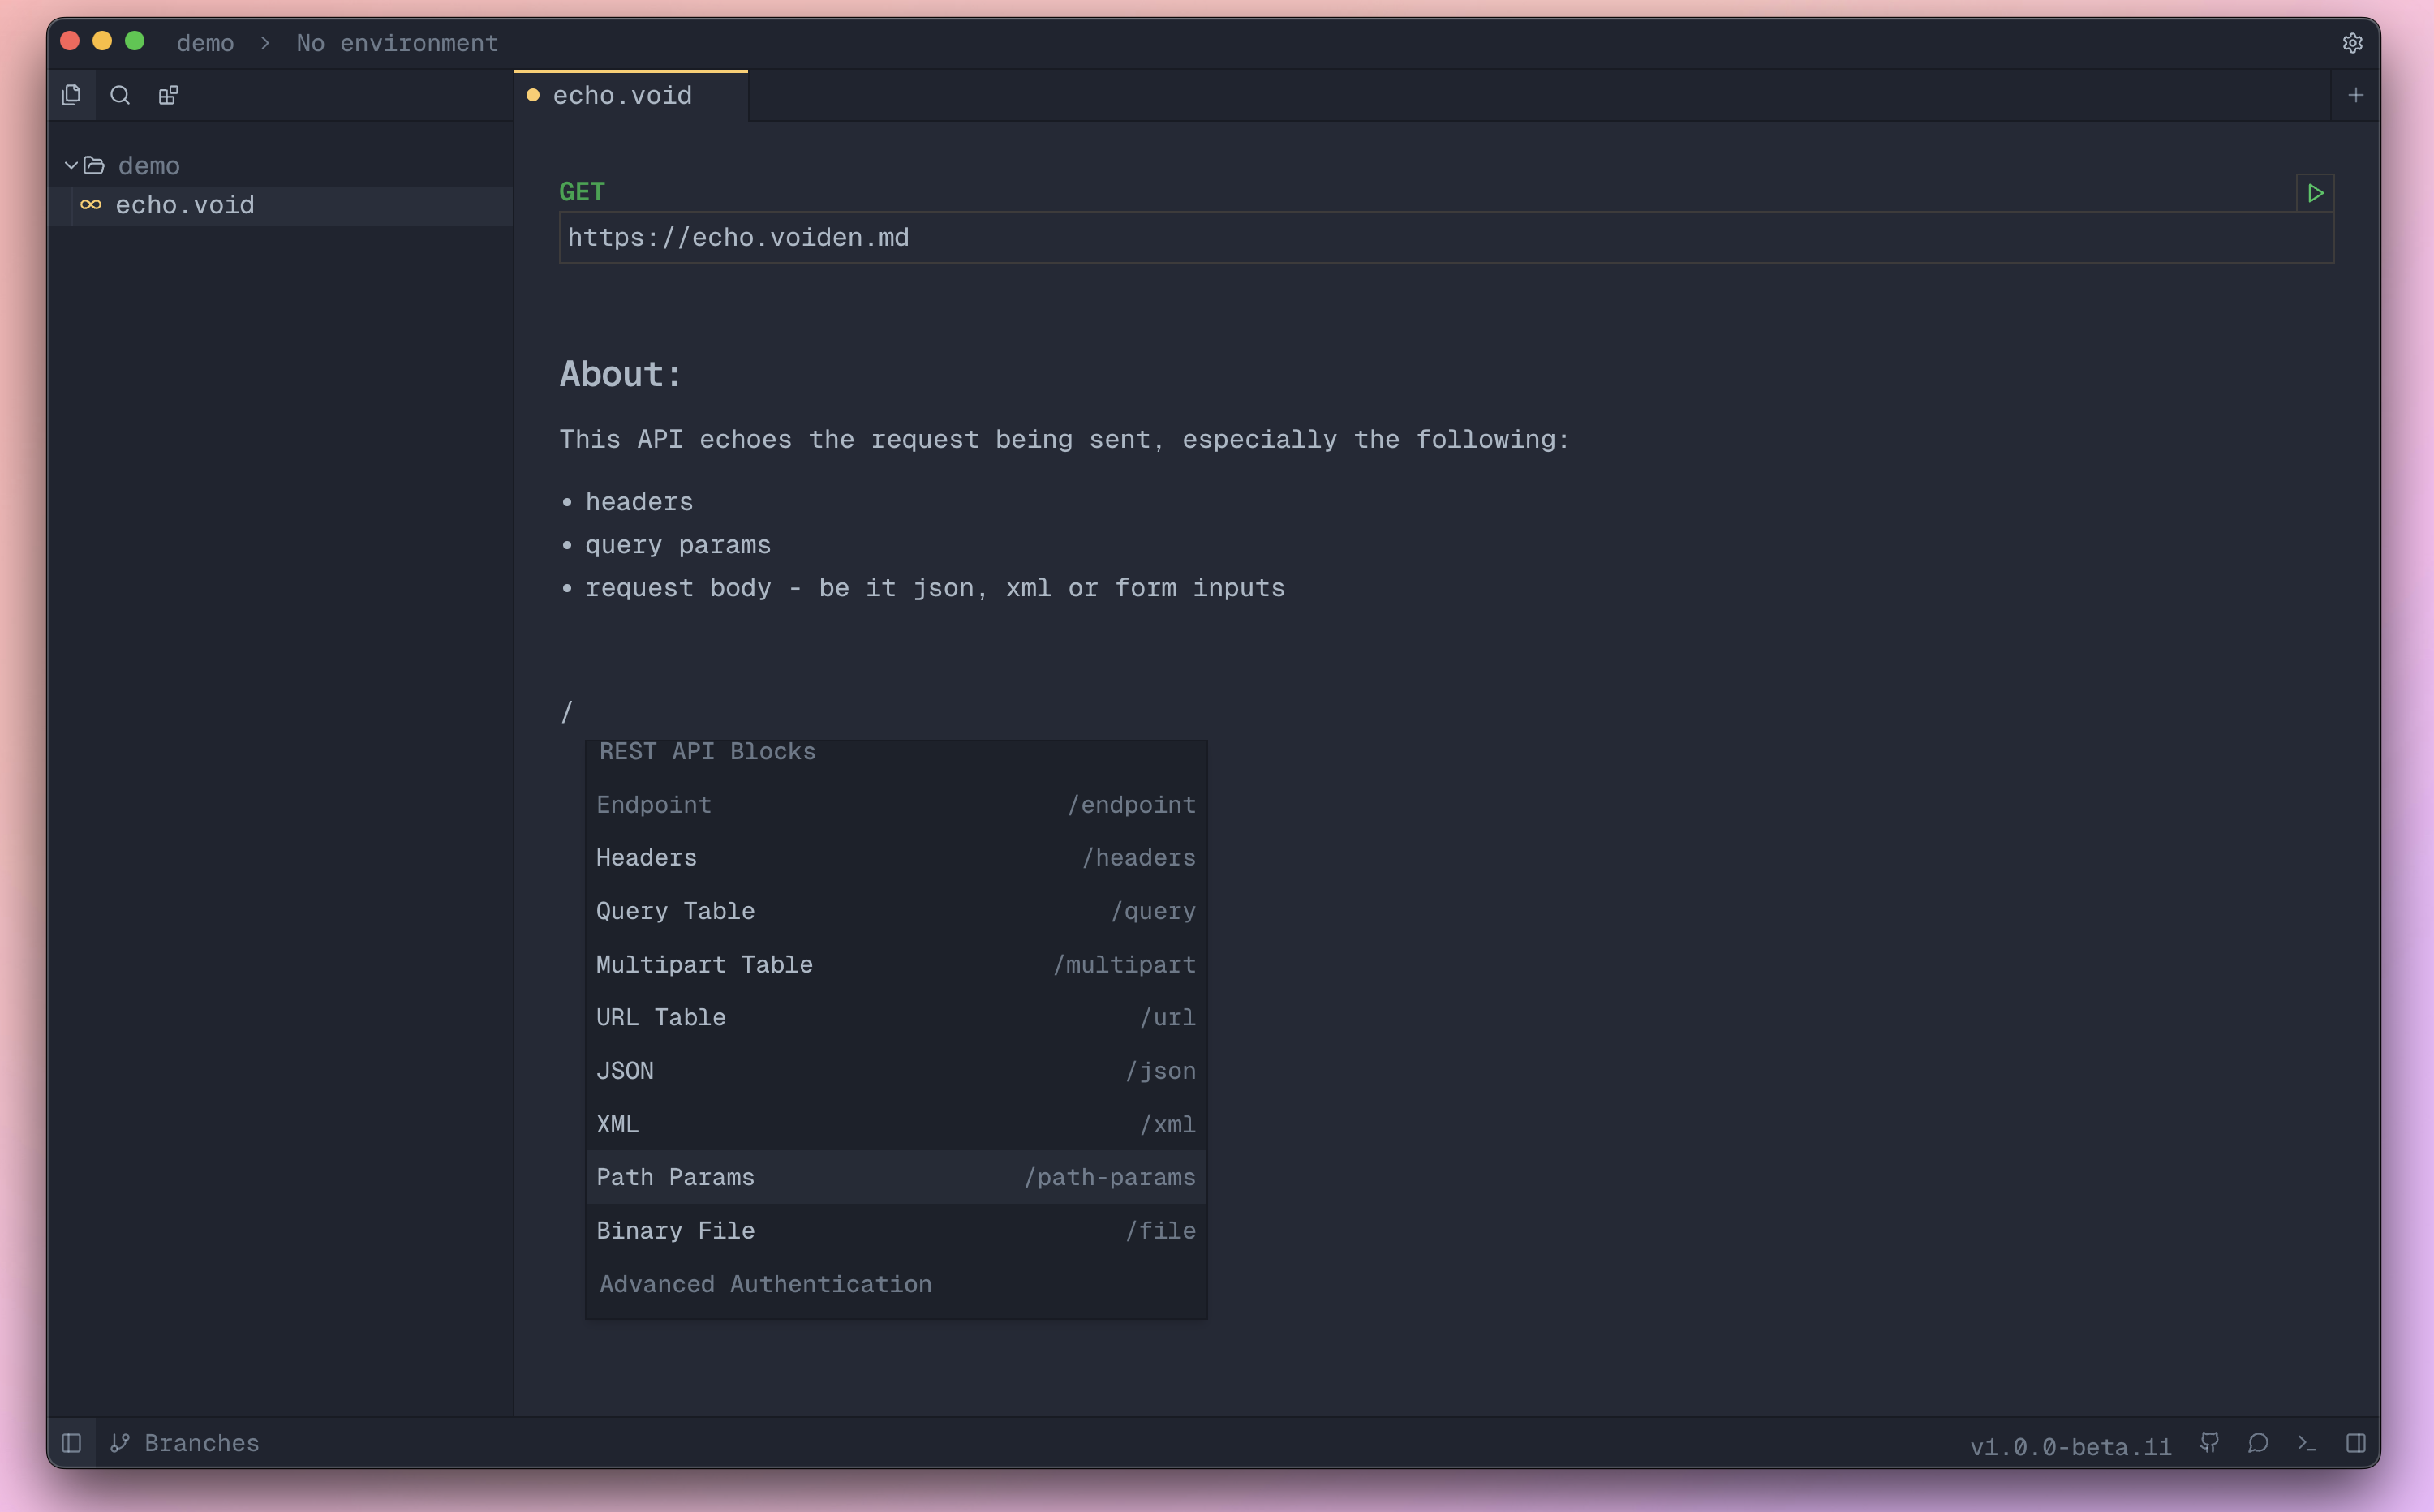This screenshot has height=1512, width=2434.
Task: Run the GET request with the play icon
Action: point(2315,192)
